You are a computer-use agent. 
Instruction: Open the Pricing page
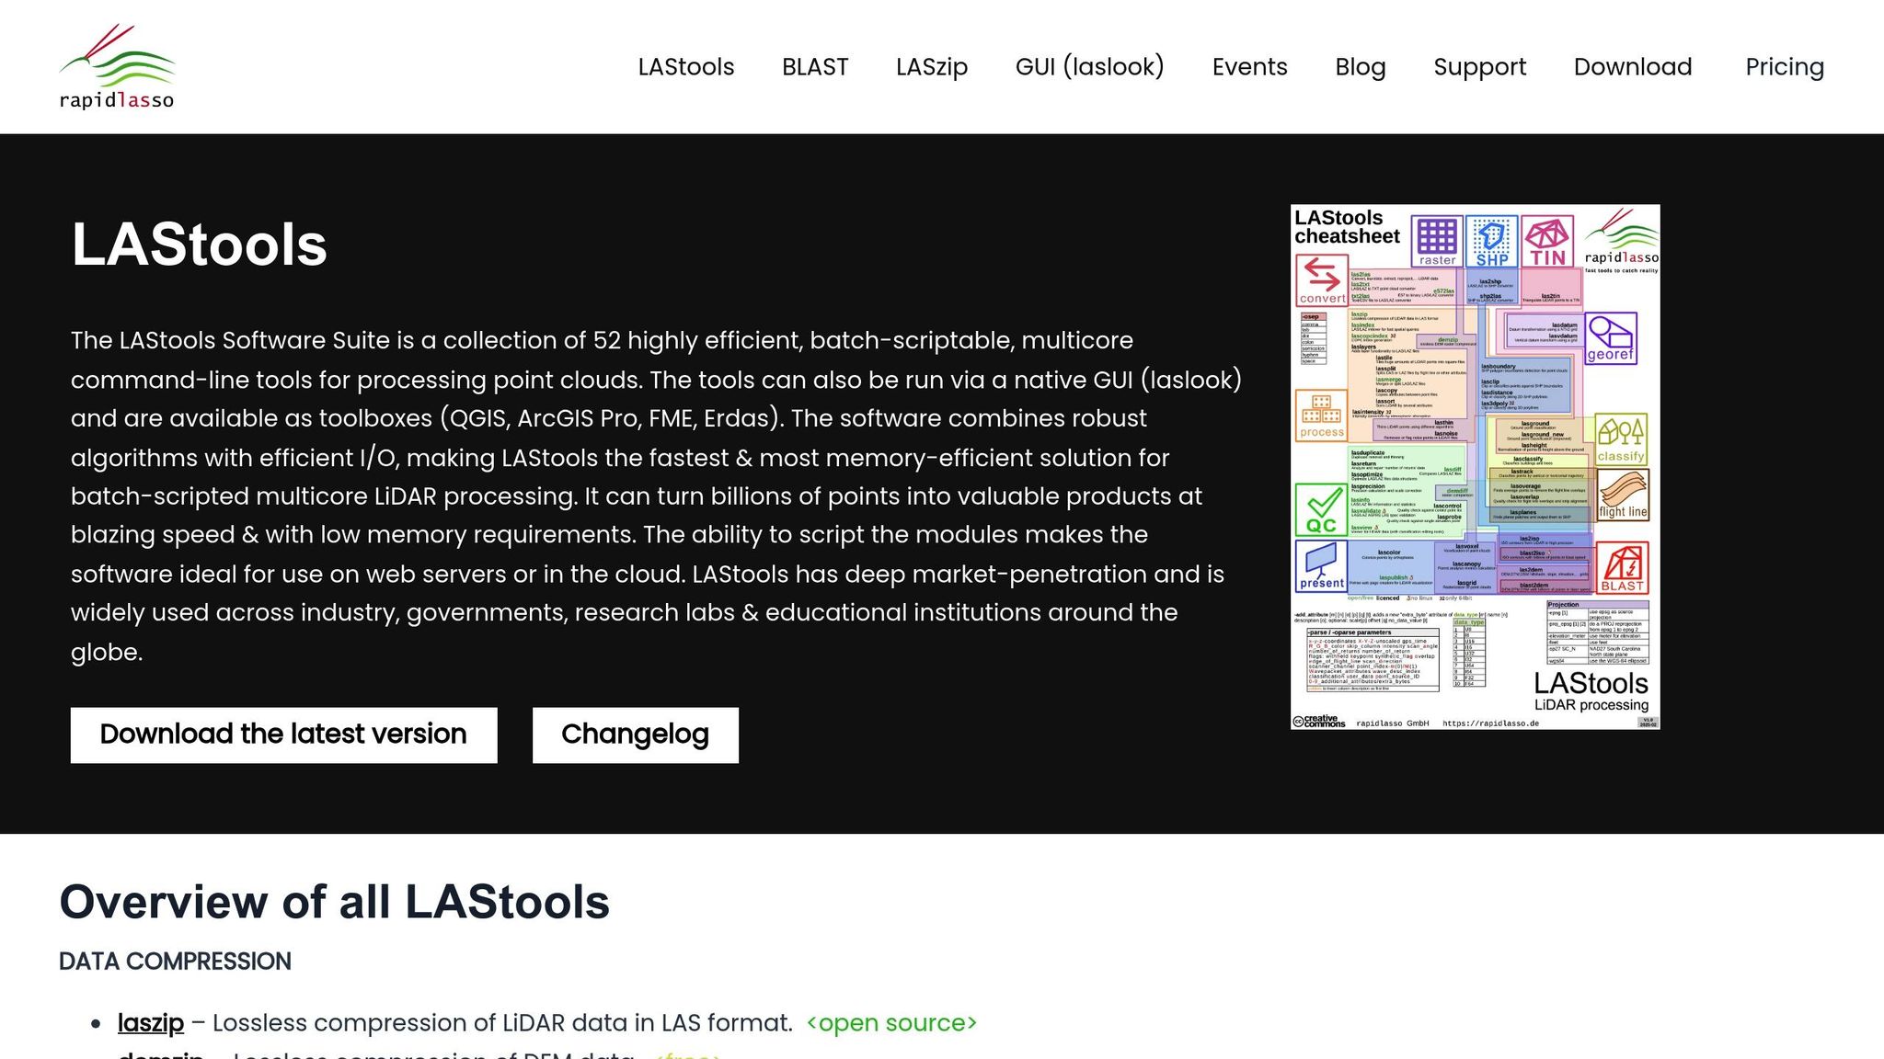pyautogui.click(x=1784, y=67)
